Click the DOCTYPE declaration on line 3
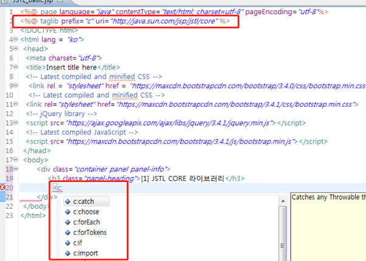366x261 pixels. [49, 30]
